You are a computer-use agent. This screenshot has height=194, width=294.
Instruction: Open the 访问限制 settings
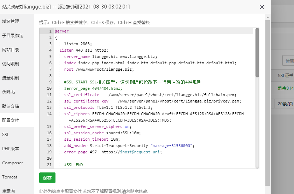11,64
